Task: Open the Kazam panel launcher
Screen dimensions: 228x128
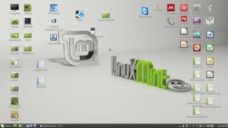Action: [x=35, y=126]
